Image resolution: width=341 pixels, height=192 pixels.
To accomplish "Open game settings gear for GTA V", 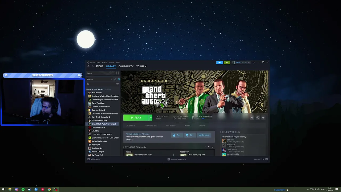I will tap(252, 118).
